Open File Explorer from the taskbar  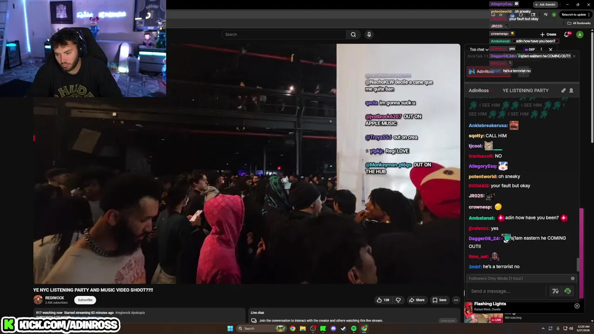[x=303, y=328]
